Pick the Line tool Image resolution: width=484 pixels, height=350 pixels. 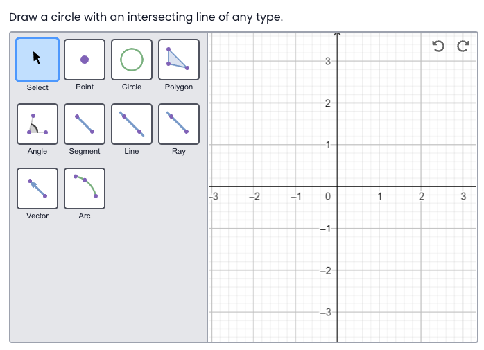(132, 124)
